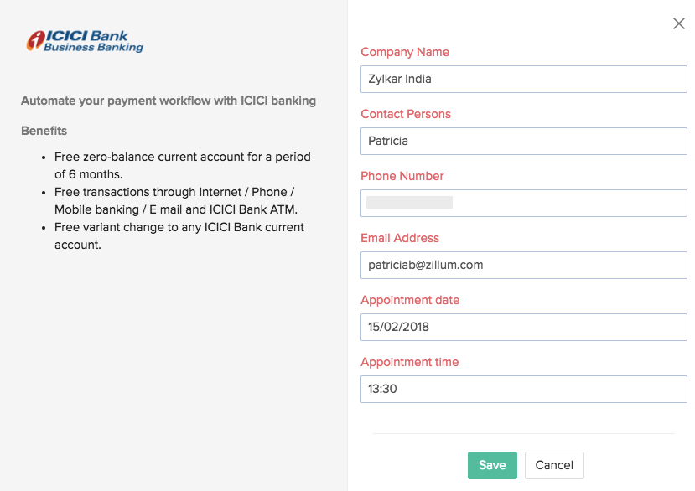This screenshot has height=491, width=695.
Task: Click the Benefits heading
Action: click(44, 131)
